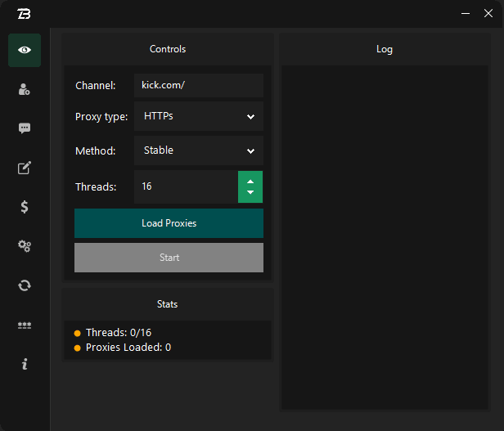Click the edit pencil sidebar icon
Image resolution: width=504 pixels, height=431 pixels.
[x=25, y=168]
